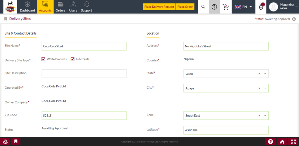Expand the City dropdown arrow

point(265,88)
